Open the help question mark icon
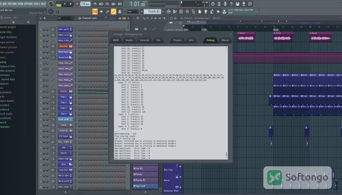The height and width of the screenshot is (195, 342). click(x=231, y=4)
